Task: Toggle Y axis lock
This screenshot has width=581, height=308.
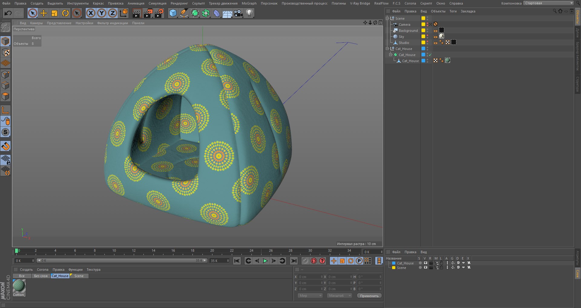Action: pos(102,13)
